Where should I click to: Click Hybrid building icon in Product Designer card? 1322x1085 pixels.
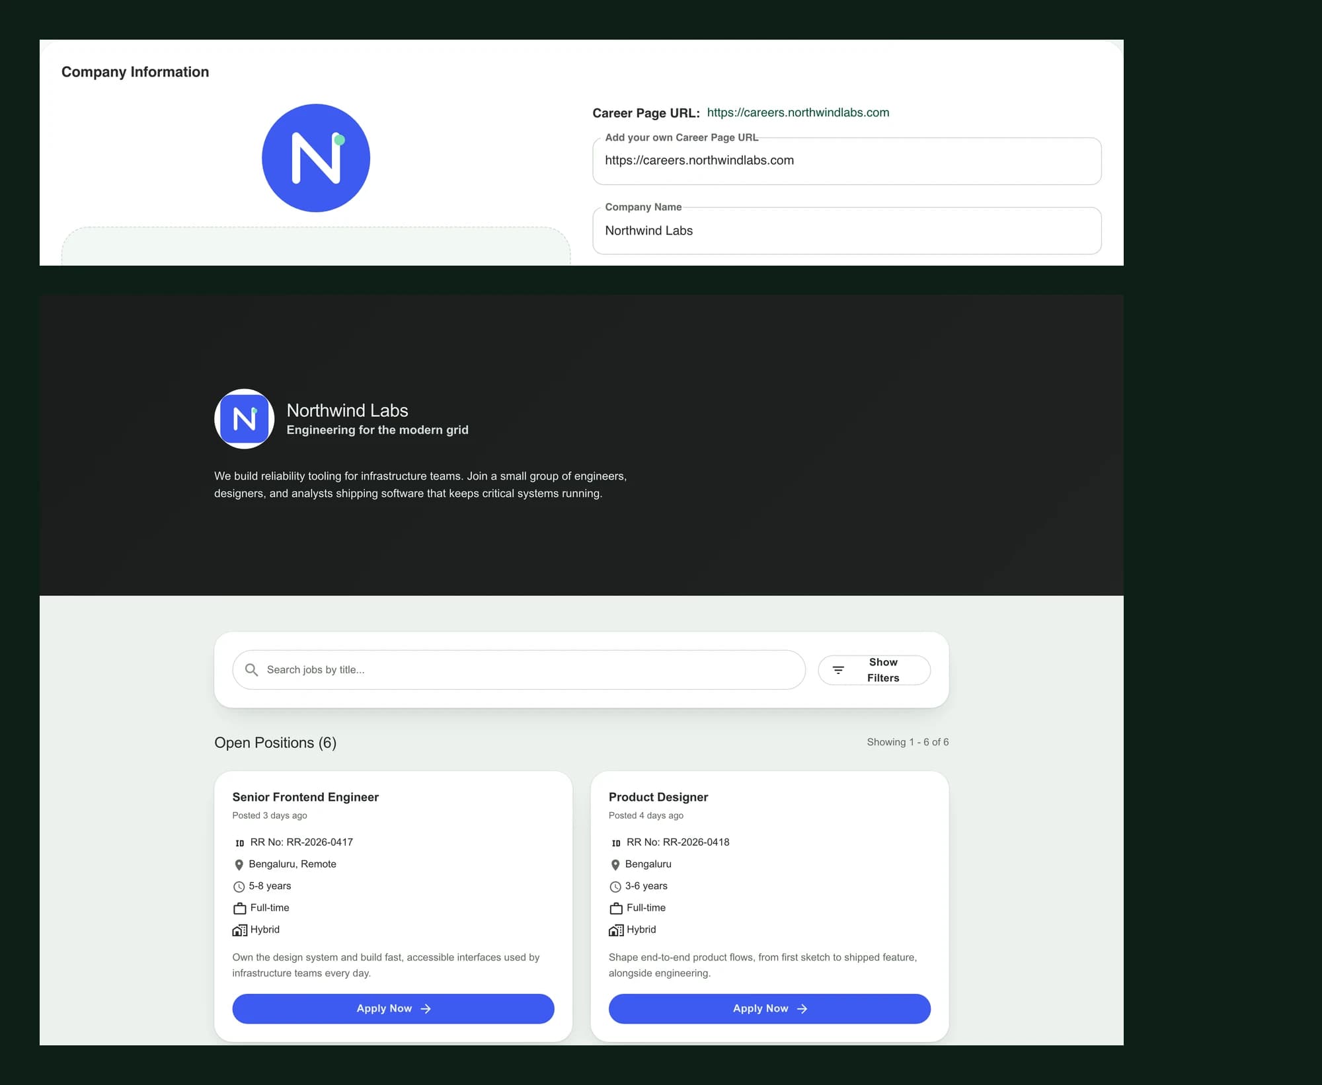click(x=615, y=930)
